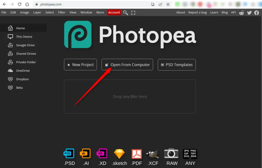Click the .XCF GIMP icon
The image size is (262, 168).
tap(152, 154)
